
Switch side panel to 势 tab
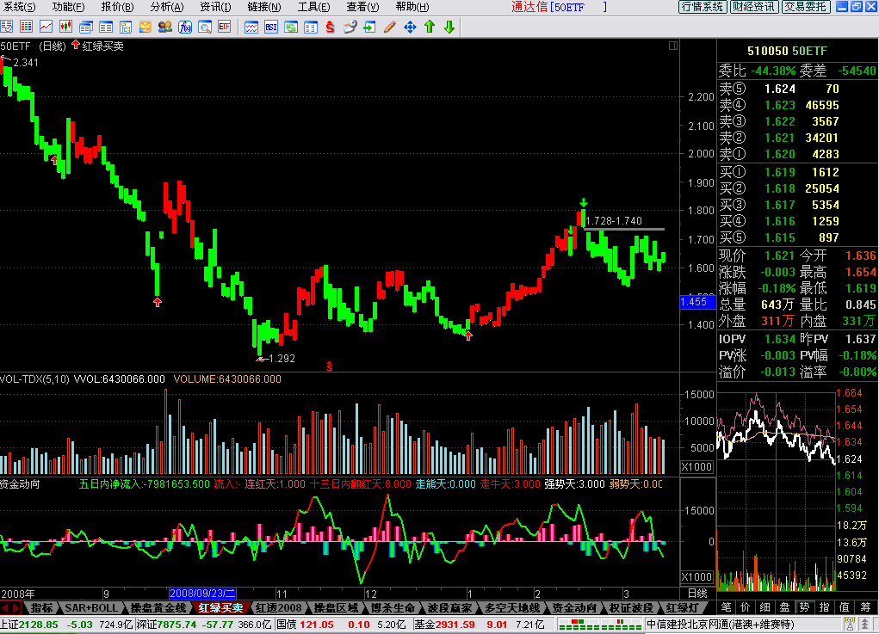804,607
